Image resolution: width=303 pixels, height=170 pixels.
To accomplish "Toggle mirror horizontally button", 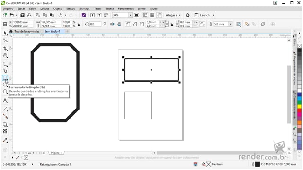I will (112, 24).
